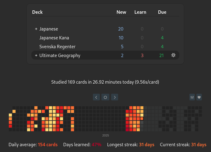Click the Learn column header

coord(140,12)
